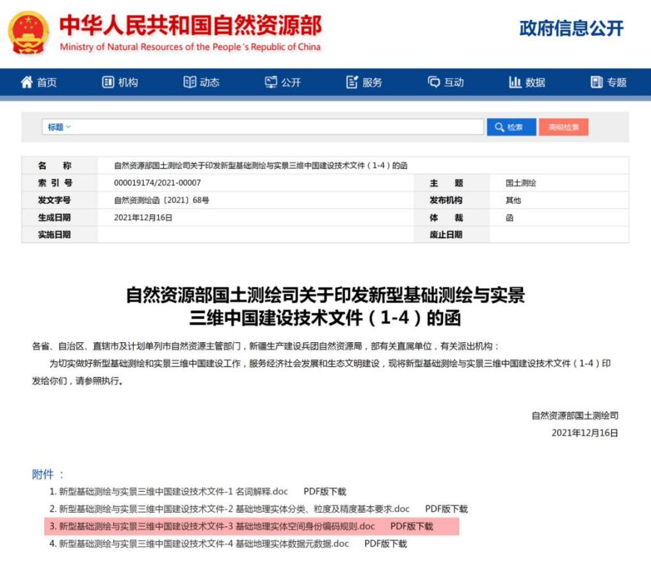
Task: Open PDF版下载 for attachment 1
Action: pyautogui.click(x=325, y=492)
